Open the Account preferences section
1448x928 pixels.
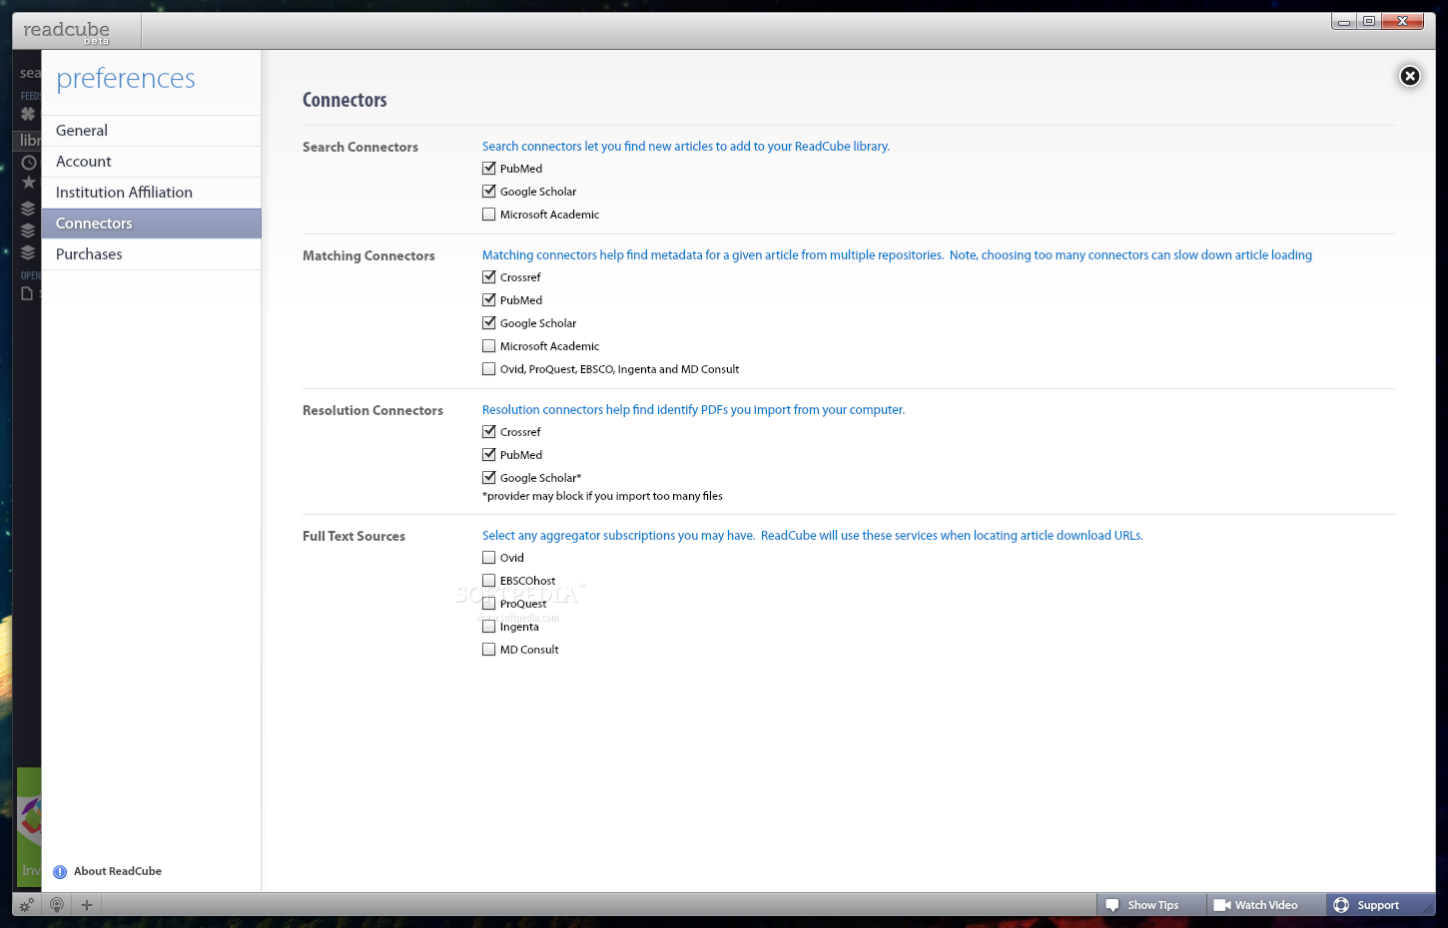151,162
